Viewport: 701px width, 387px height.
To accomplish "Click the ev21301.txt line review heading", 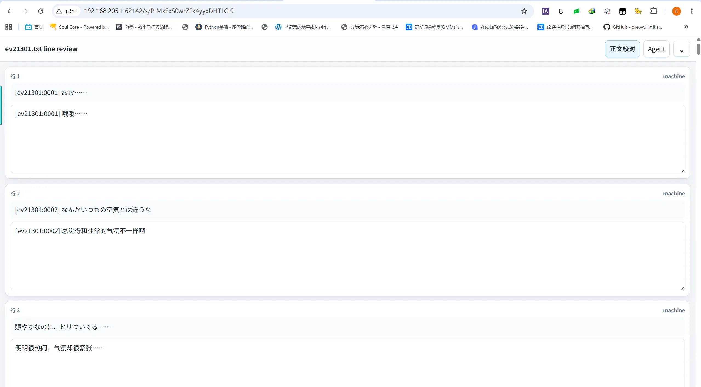I will 41,49.
